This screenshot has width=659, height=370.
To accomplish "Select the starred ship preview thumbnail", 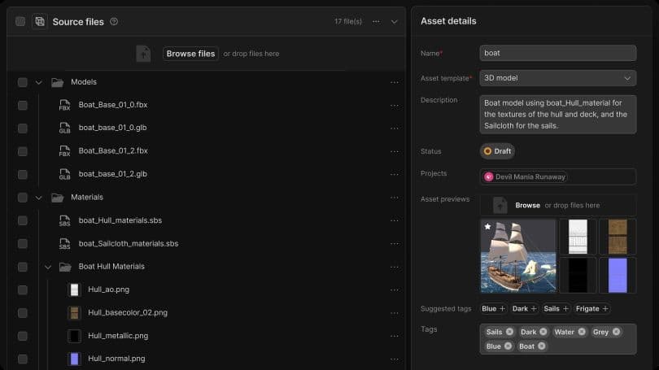I will 518,256.
